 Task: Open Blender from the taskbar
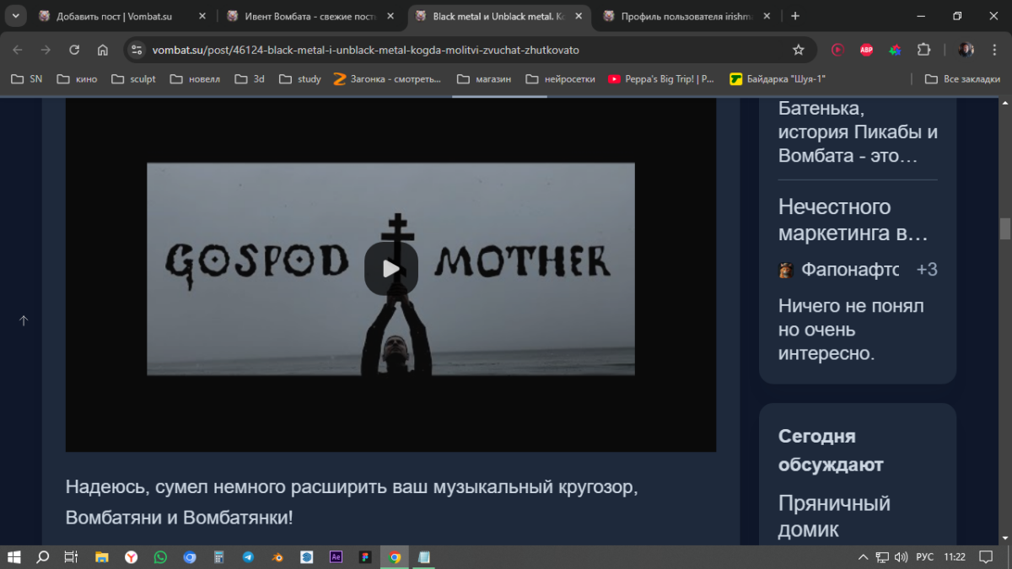click(277, 557)
